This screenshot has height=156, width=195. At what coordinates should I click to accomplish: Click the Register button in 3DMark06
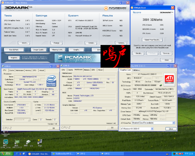[14, 58]
